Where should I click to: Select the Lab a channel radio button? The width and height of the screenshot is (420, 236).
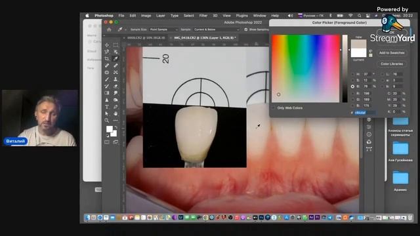coord(382,80)
